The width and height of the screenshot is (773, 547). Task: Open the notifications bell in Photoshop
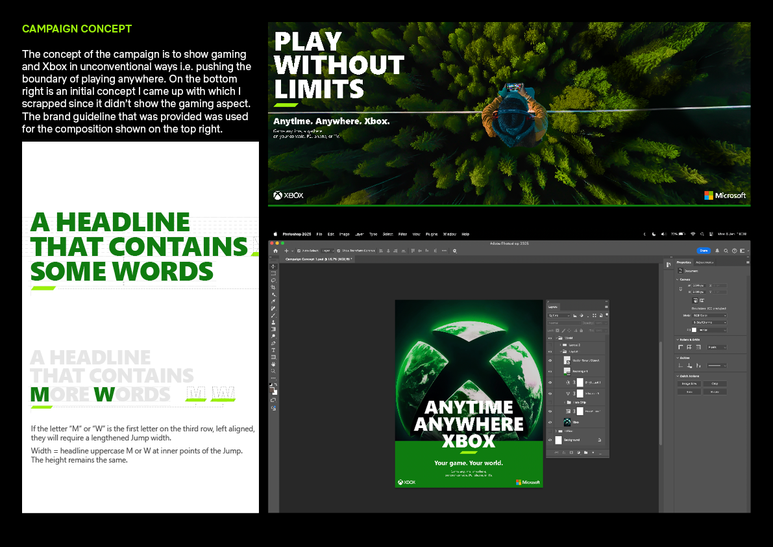coord(717,251)
